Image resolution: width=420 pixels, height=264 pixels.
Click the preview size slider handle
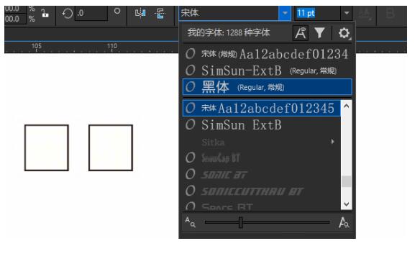tap(240, 222)
